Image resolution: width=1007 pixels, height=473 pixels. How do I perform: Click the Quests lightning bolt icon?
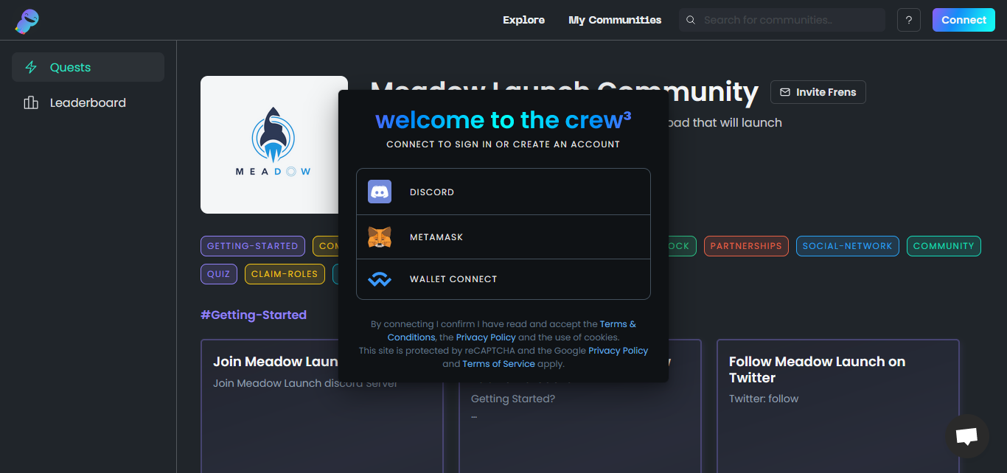(31, 68)
